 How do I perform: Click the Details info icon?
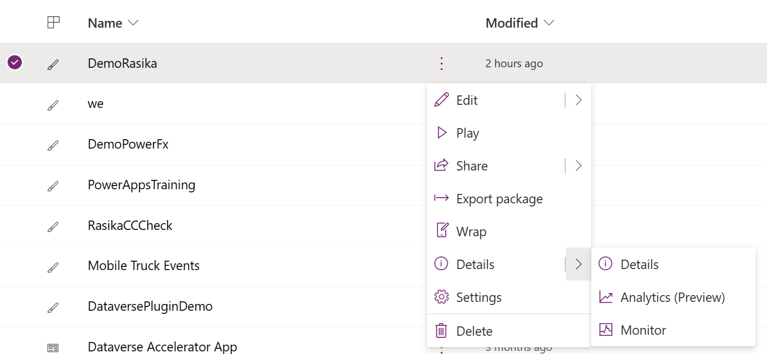[442, 264]
